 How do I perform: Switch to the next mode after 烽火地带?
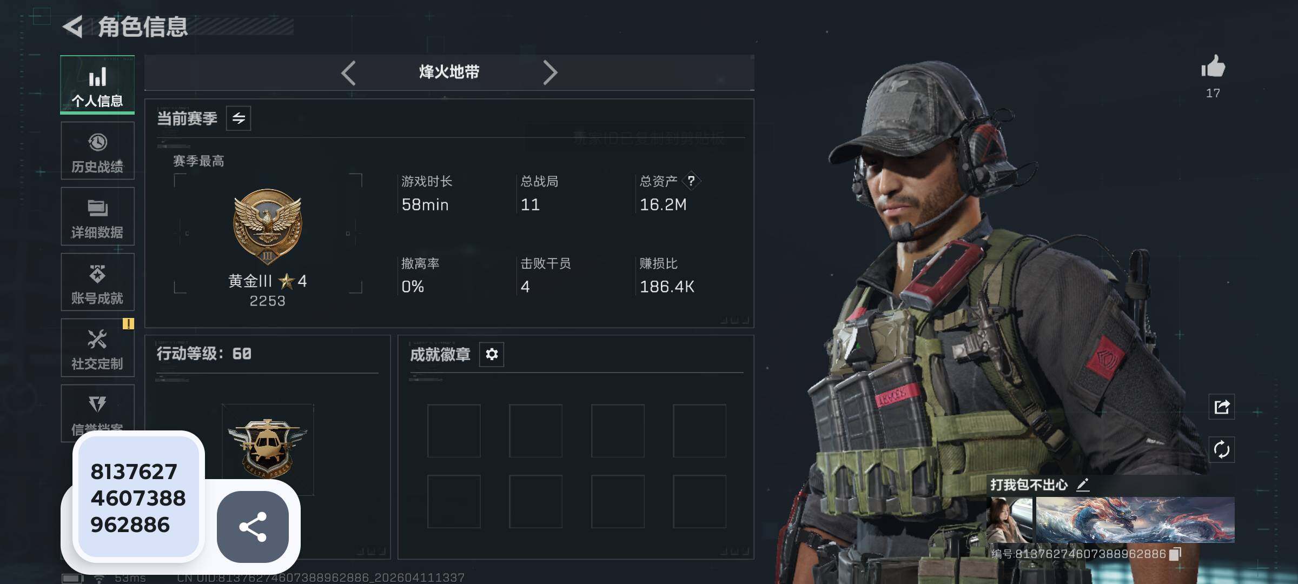pyautogui.click(x=550, y=72)
